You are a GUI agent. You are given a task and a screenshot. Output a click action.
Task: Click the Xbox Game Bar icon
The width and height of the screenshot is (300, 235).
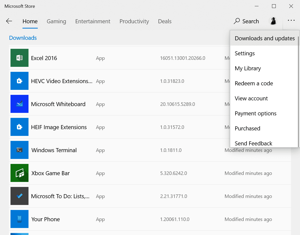pos(19,173)
